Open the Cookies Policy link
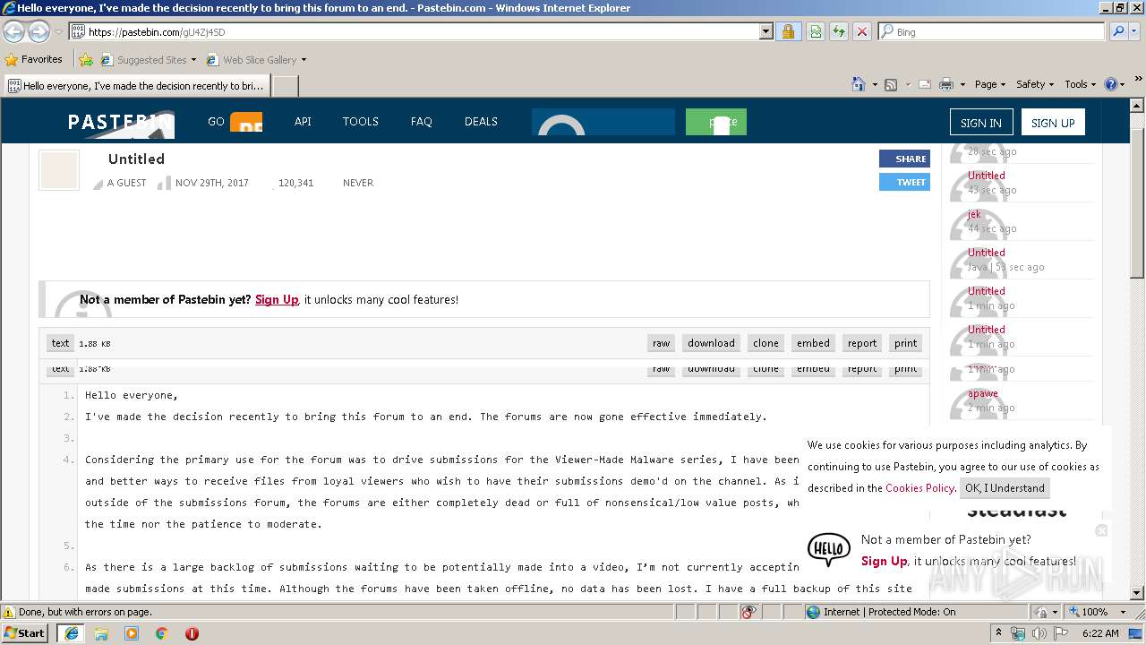Viewport: 1146px width, 645px height. point(919,488)
